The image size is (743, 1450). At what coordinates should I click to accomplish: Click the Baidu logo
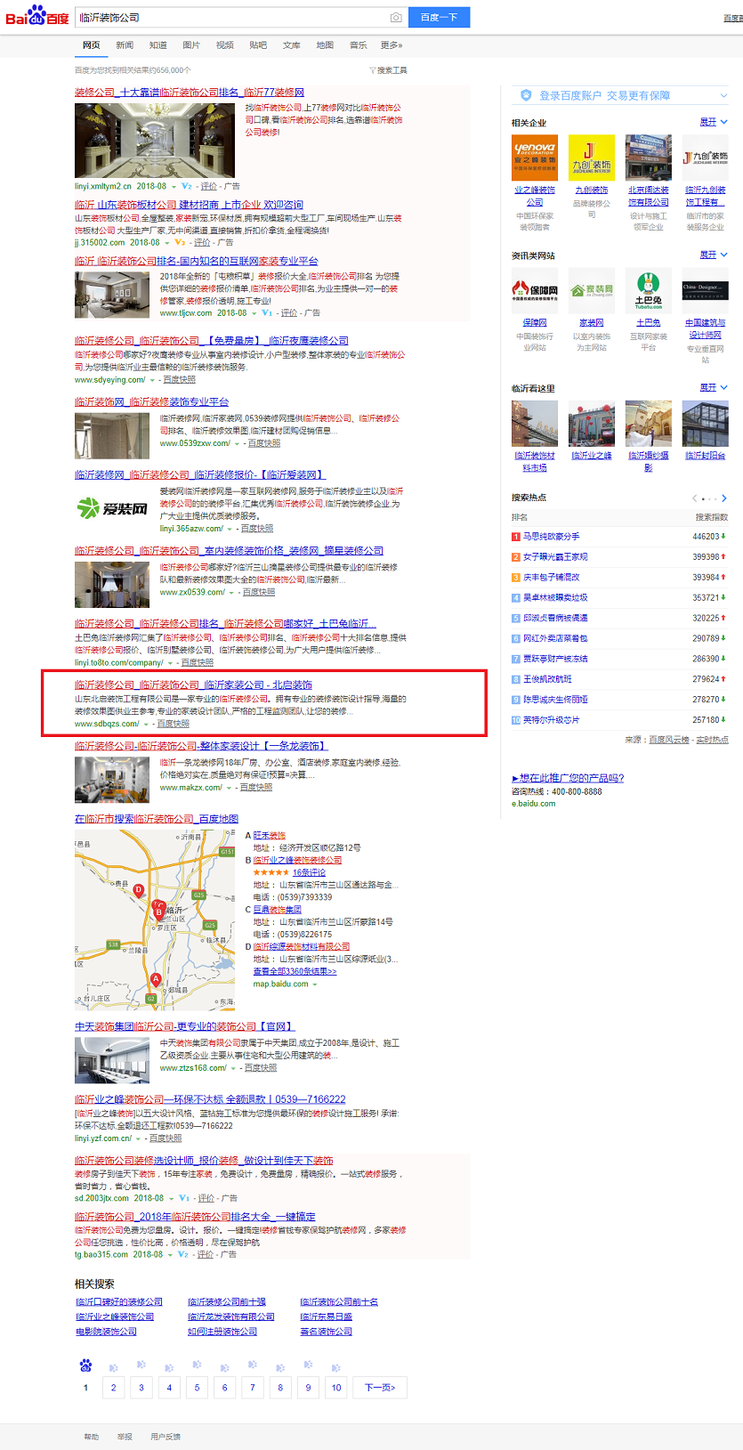pyautogui.click(x=37, y=17)
